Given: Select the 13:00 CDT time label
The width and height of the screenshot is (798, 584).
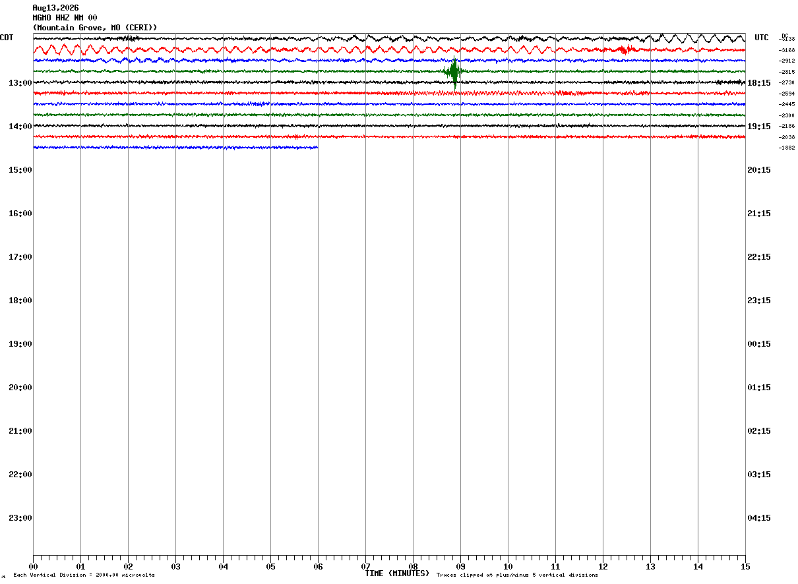Looking at the screenshot, I should [x=20, y=83].
